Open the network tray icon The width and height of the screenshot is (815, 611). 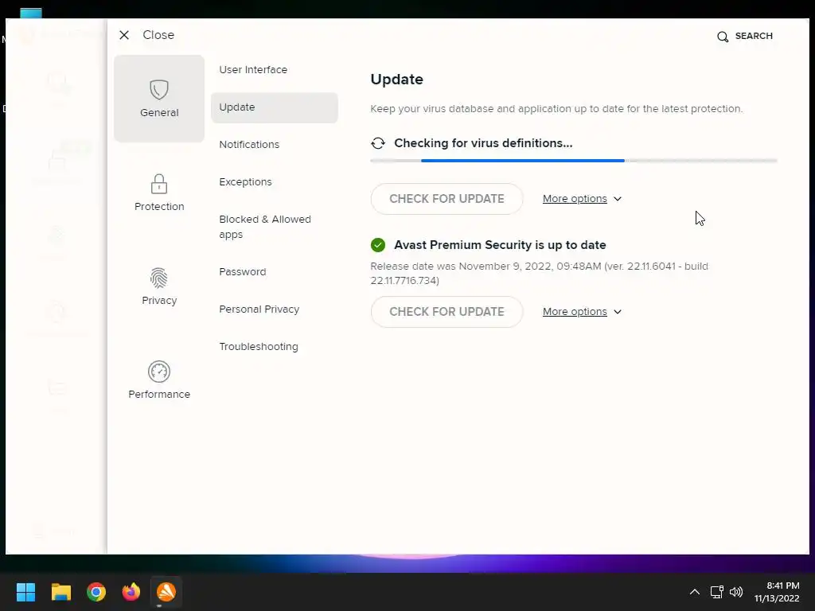[717, 592]
